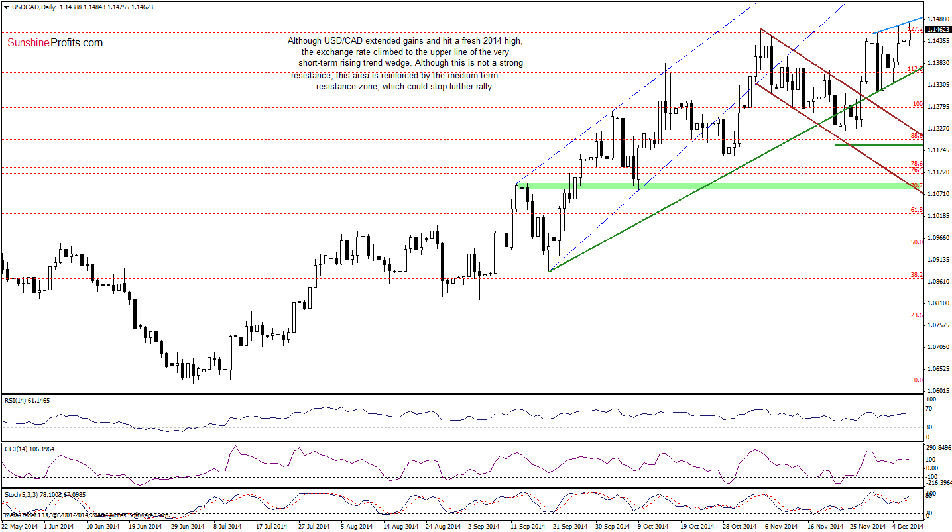The height and width of the screenshot is (532, 952).
Task: Click the Stoch(5,3,3) indicator label
Action: 44,495
